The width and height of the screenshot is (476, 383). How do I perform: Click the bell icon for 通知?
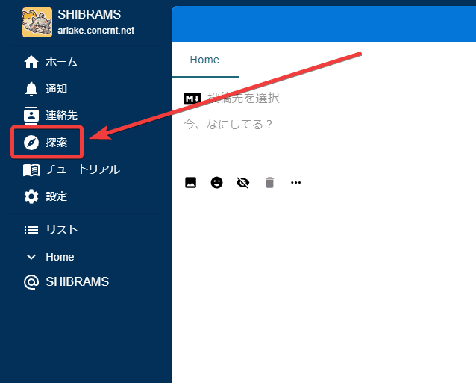tap(31, 89)
